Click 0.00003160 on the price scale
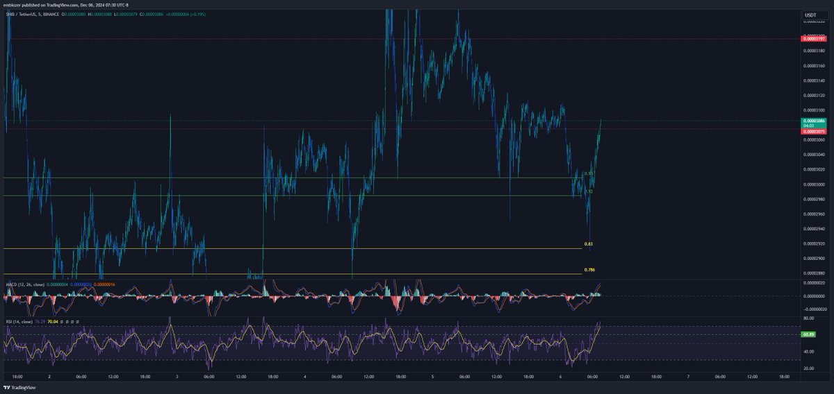 [815, 66]
